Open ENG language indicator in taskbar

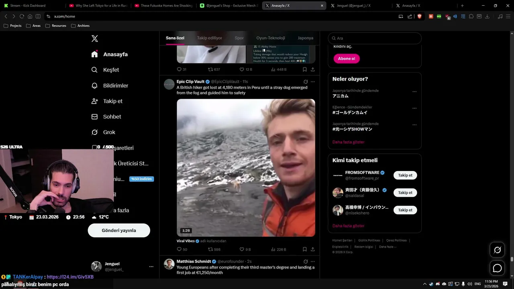tap(477, 284)
